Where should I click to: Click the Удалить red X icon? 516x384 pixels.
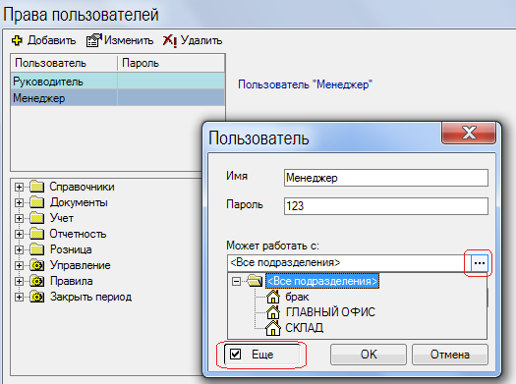click(x=170, y=40)
